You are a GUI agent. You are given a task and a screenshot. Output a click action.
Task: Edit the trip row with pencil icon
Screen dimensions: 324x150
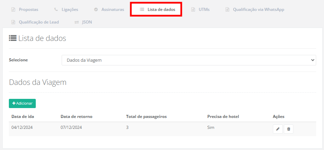pyautogui.click(x=278, y=129)
